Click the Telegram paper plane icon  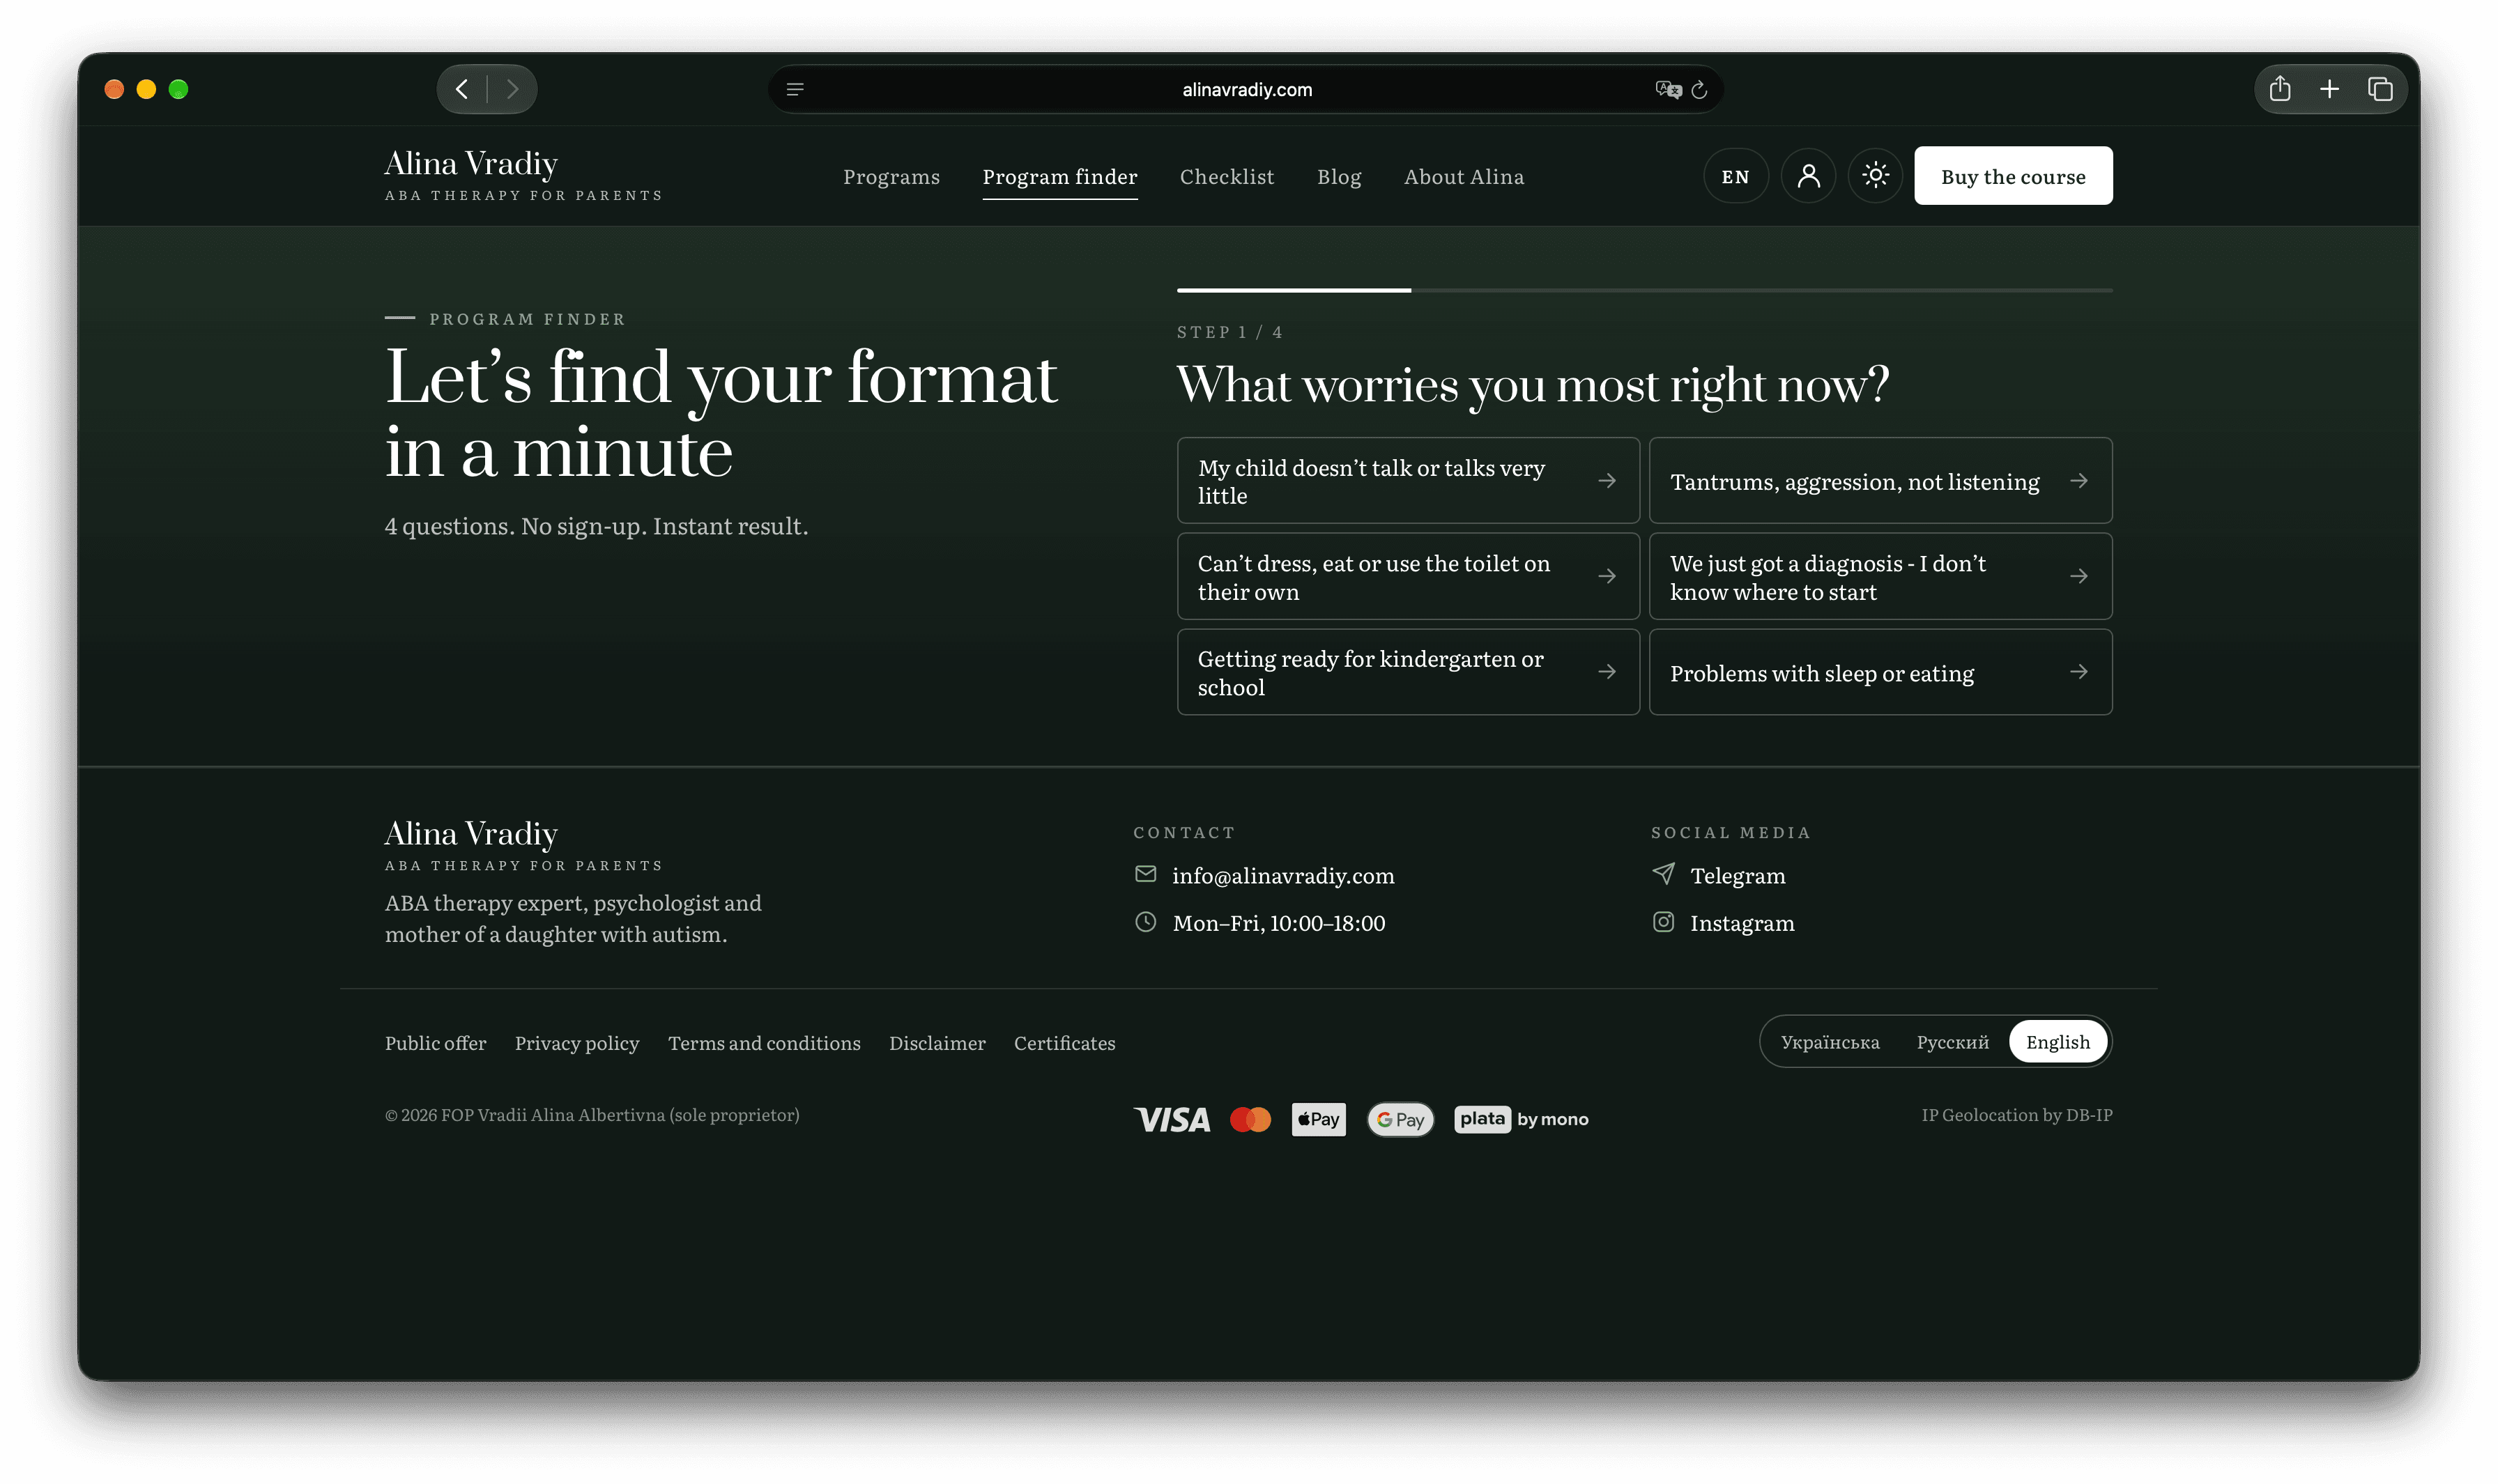[x=1663, y=874]
